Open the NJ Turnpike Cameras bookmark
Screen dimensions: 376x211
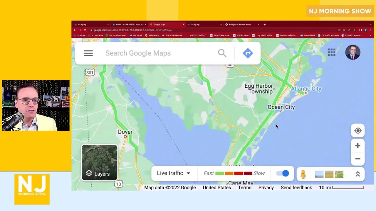(x=116, y=35)
